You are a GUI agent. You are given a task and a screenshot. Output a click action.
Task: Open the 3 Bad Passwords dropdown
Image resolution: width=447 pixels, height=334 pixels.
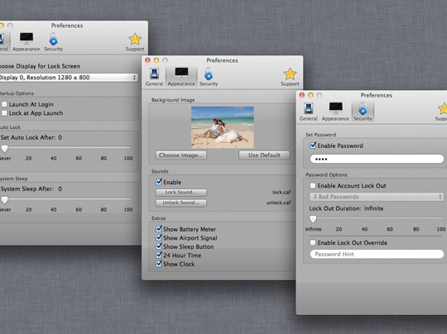(x=377, y=197)
